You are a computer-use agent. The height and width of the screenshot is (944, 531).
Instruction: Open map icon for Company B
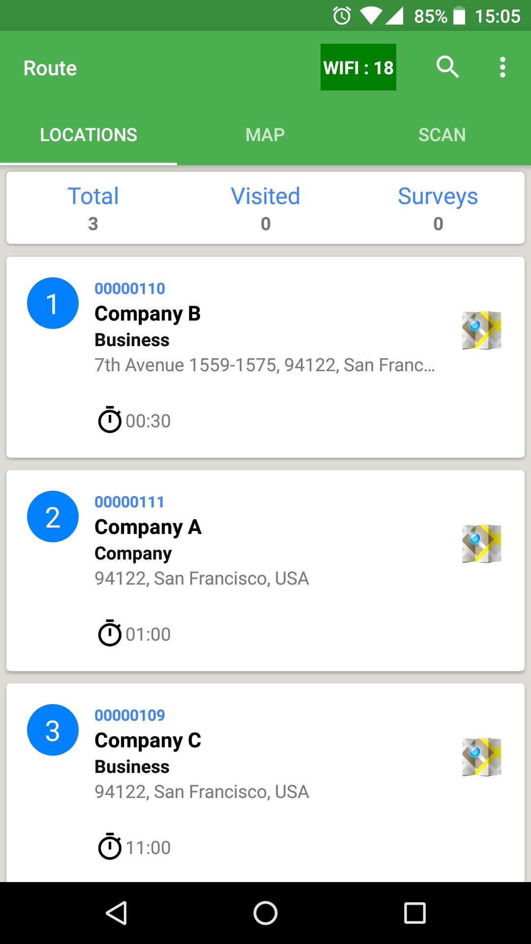(x=481, y=330)
